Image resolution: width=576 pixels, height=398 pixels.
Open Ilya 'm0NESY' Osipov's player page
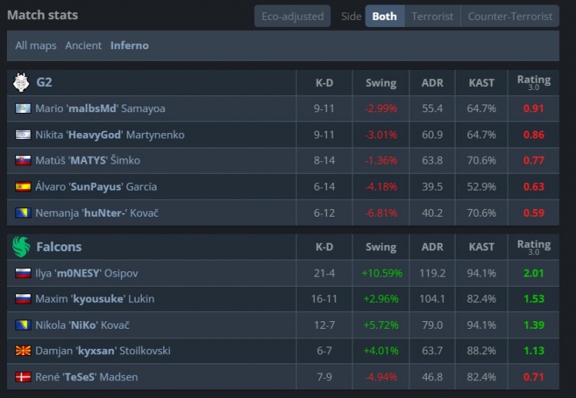[87, 274]
